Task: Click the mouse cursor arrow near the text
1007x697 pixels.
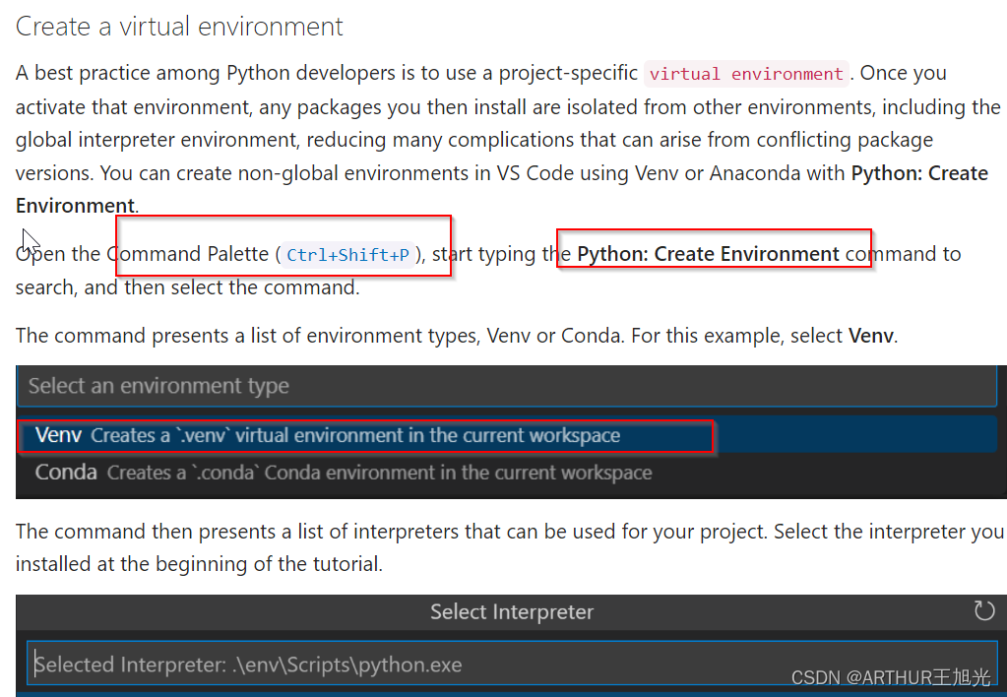Action: click(x=30, y=240)
